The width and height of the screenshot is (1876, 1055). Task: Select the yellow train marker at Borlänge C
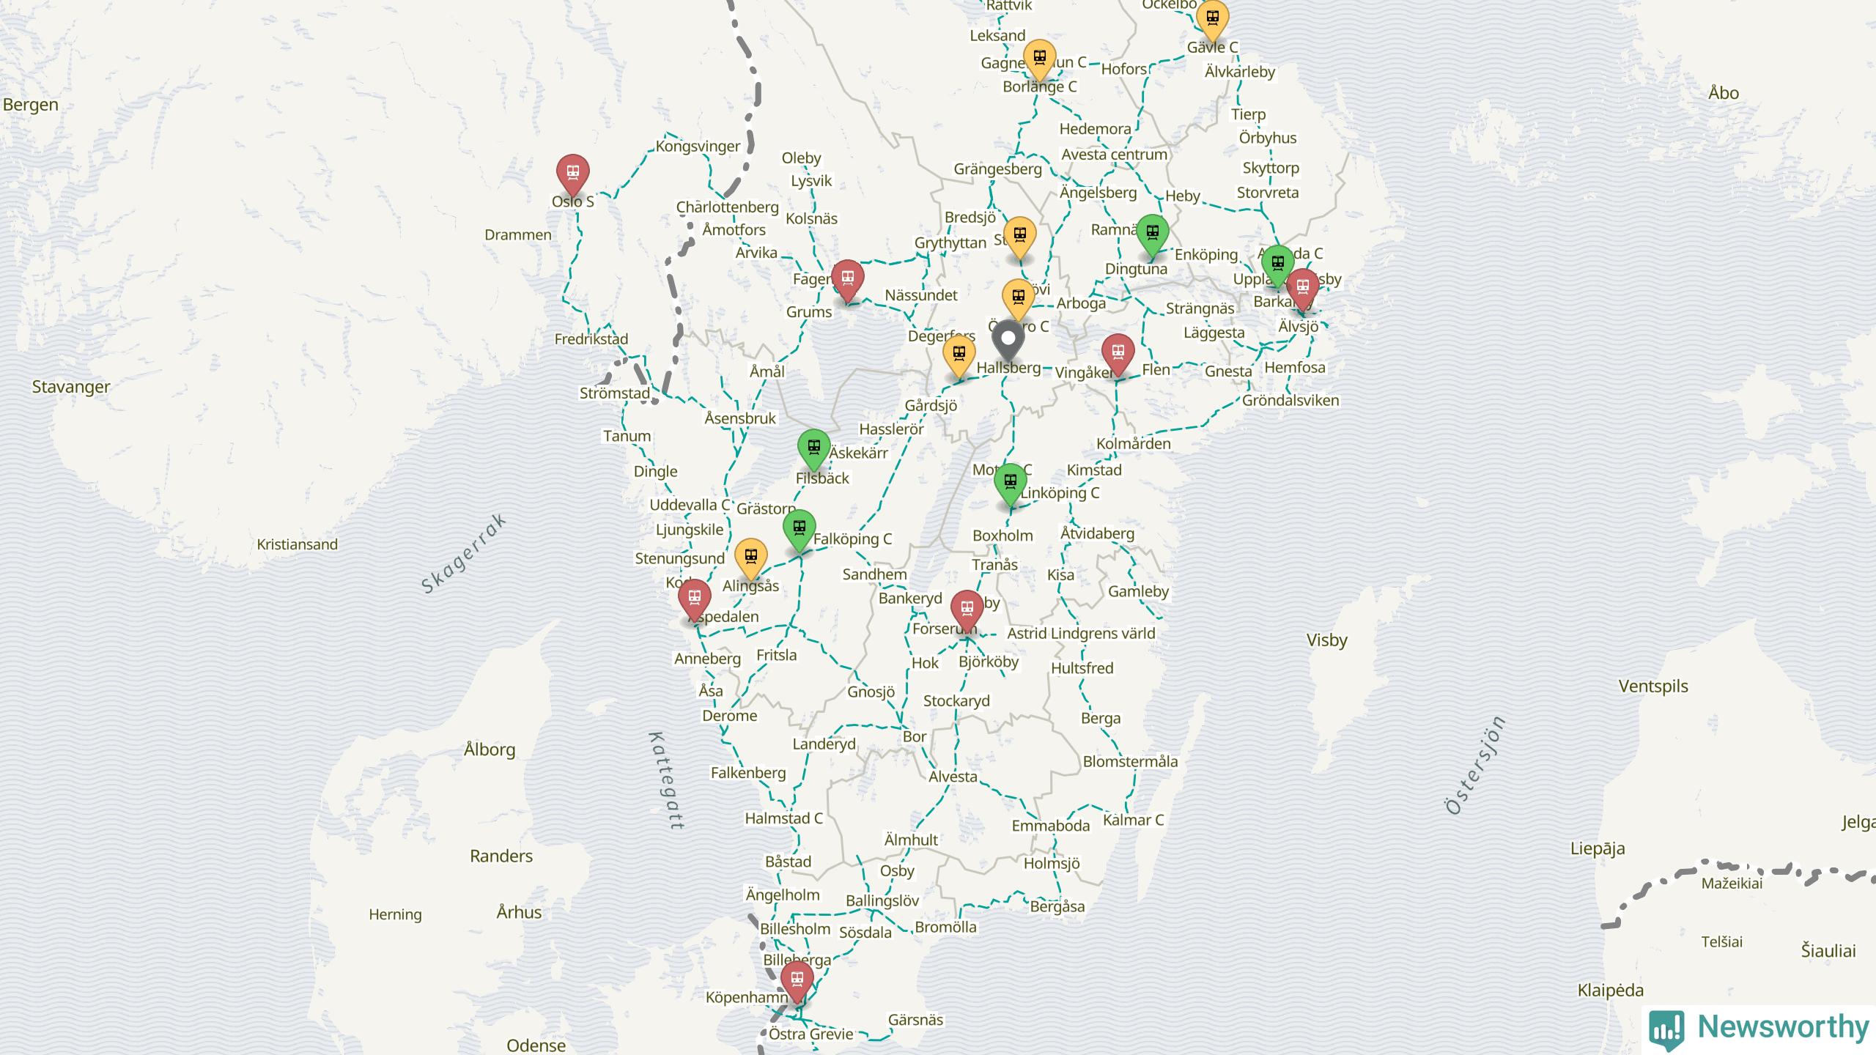[x=1039, y=59]
